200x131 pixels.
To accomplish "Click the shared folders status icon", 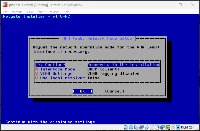I will tap(152, 127).
